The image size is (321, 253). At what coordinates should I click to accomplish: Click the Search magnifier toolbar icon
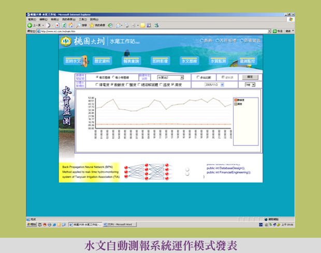pos(78,25)
